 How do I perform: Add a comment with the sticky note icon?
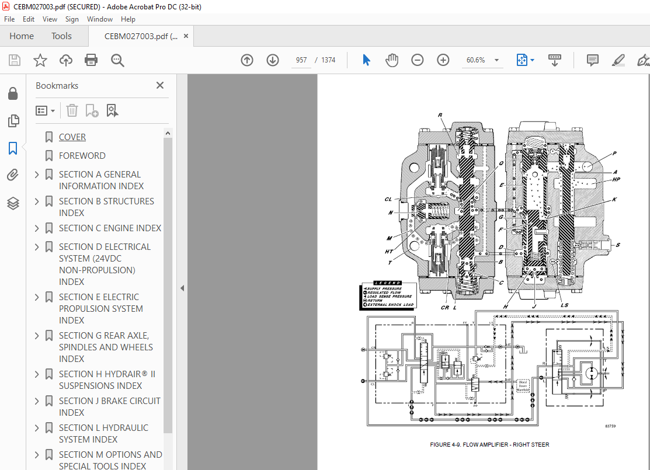[x=593, y=60]
